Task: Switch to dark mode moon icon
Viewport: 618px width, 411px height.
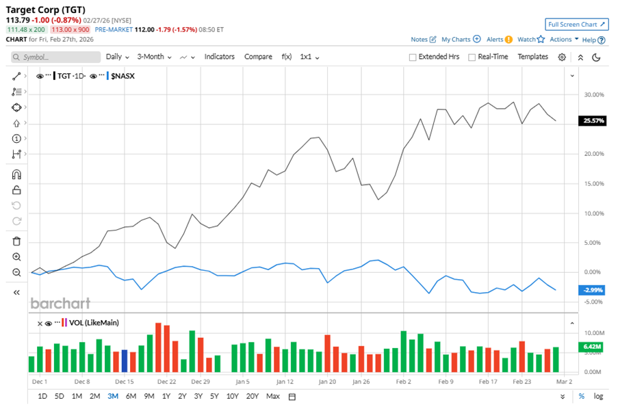Action: tap(596, 57)
